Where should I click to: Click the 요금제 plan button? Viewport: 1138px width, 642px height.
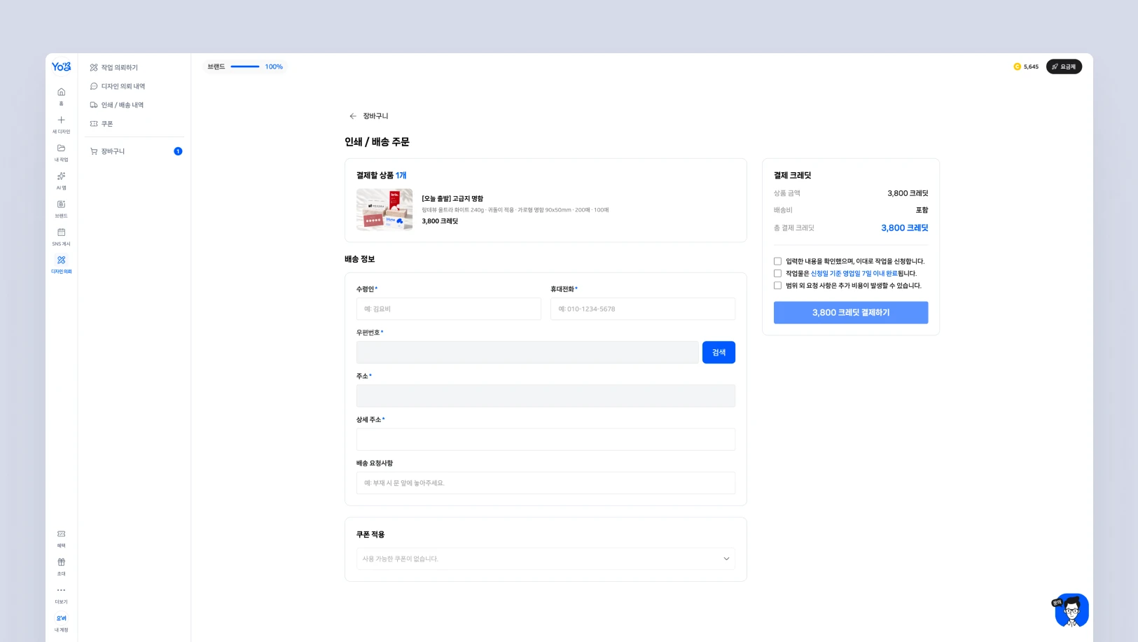click(1064, 67)
